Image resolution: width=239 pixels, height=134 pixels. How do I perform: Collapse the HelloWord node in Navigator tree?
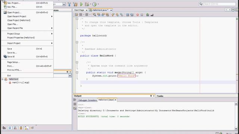[x=3, y=79]
